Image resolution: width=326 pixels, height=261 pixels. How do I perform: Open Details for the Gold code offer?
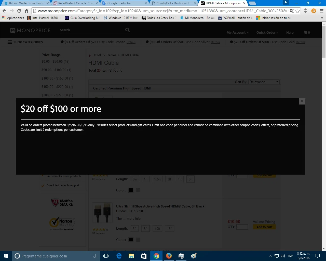(x=300, y=42)
